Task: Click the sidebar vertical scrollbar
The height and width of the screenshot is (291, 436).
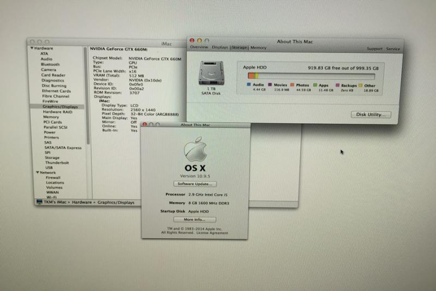Action: pos(87,96)
